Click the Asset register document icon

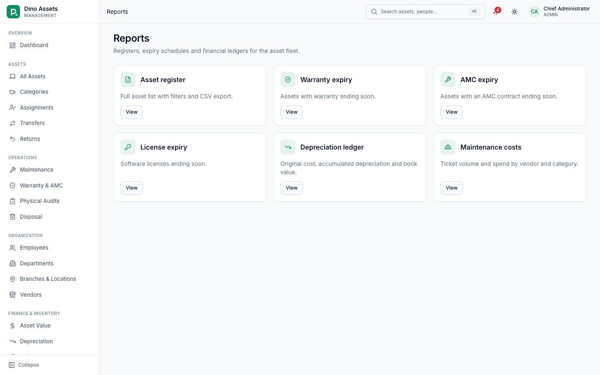pyautogui.click(x=128, y=80)
